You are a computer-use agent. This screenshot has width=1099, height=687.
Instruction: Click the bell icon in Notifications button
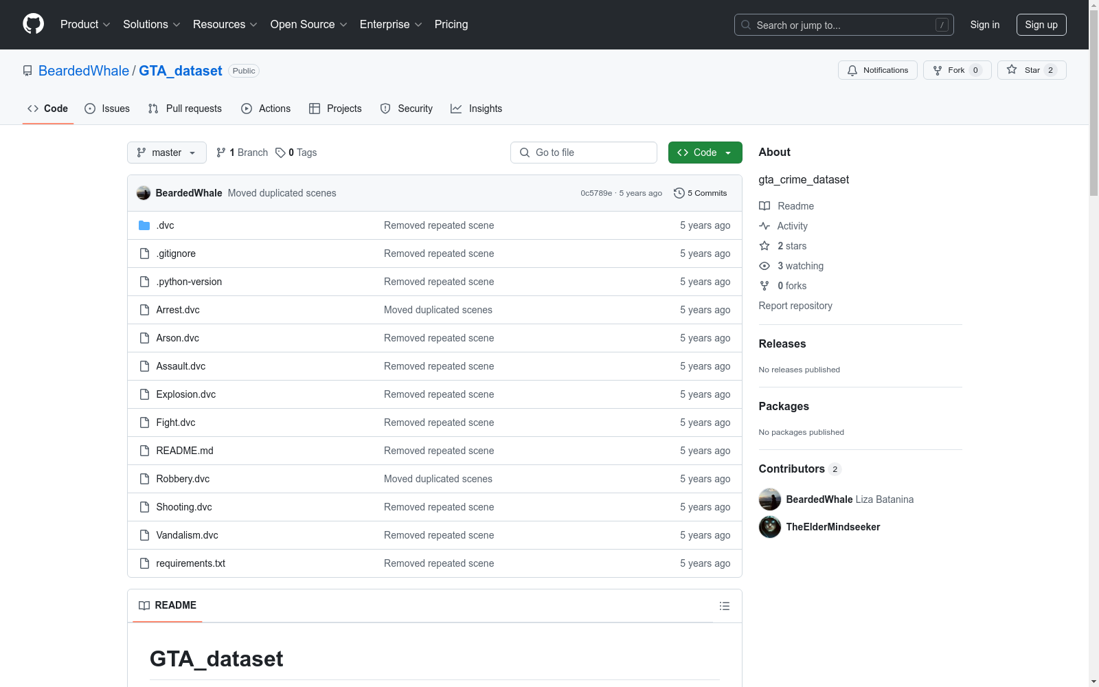852,70
